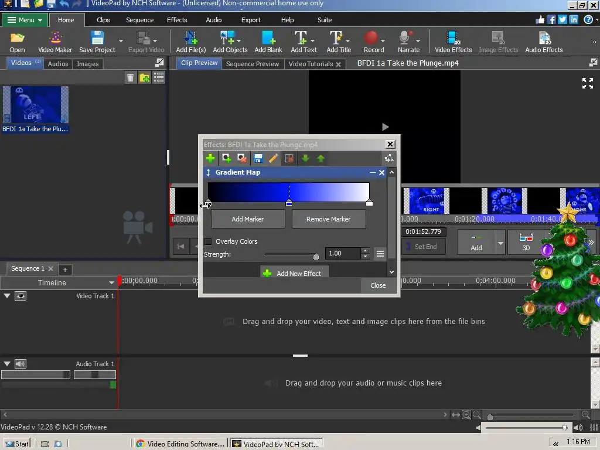Image resolution: width=600 pixels, height=450 pixels.
Task: Select the blue middle gradient marker
Action: click(289, 203)
